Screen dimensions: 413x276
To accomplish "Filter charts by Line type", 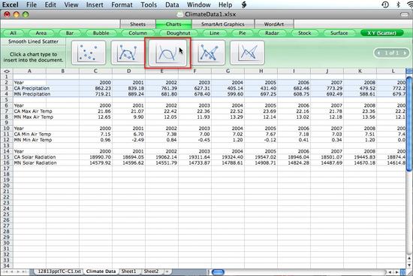I will point(215,33).
